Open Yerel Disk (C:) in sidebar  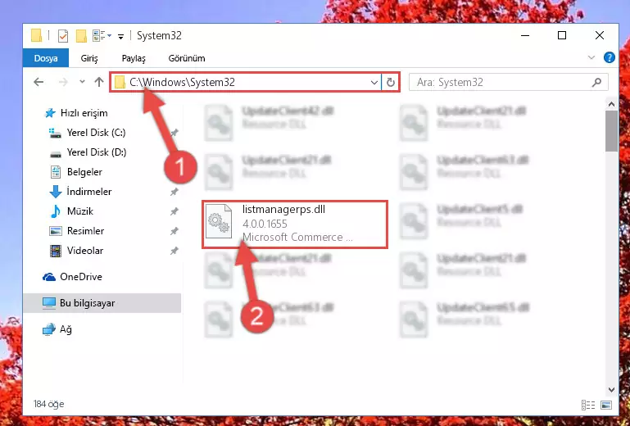[96, 133]
